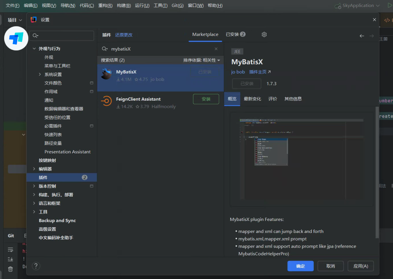393x279 pixels.
Task: Click the MyBatisX bird plugin icon
Action: (106, 74)
